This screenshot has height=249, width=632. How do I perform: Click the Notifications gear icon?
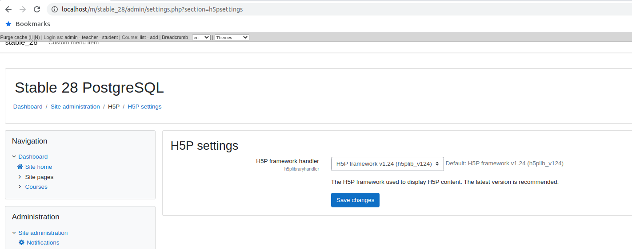point(22,242)
